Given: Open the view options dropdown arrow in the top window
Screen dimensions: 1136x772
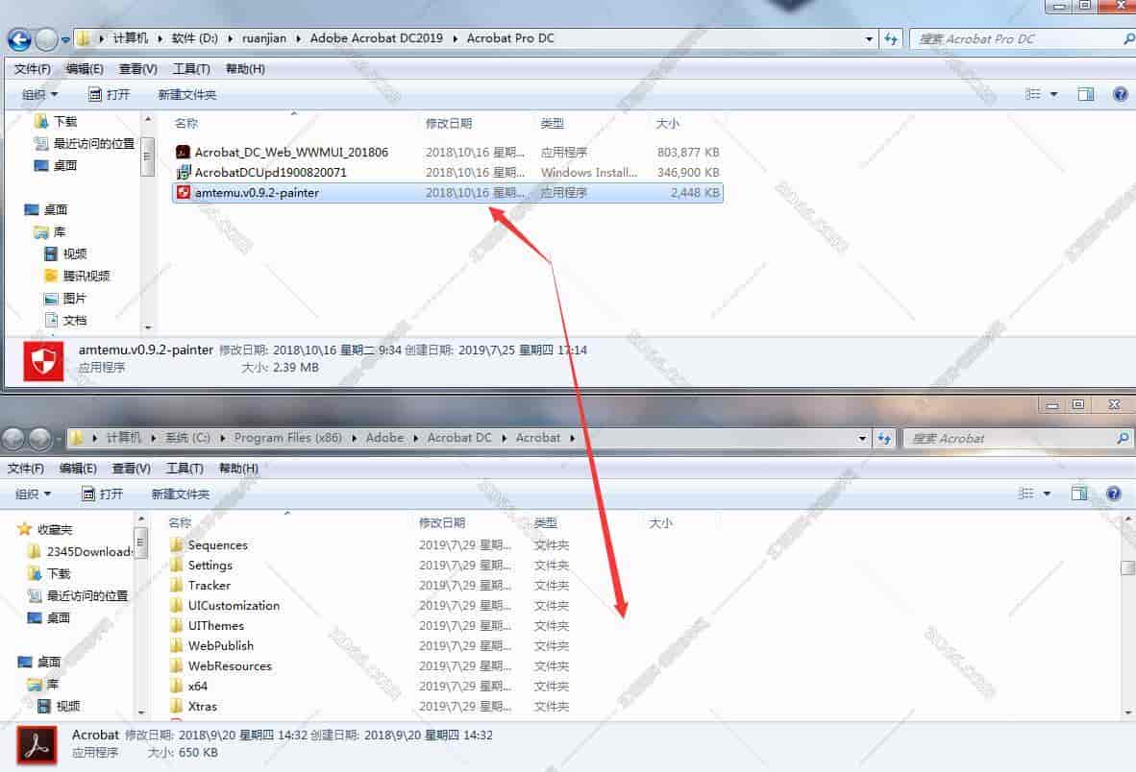Looking at the screenshot, I should pos(1053,94).
